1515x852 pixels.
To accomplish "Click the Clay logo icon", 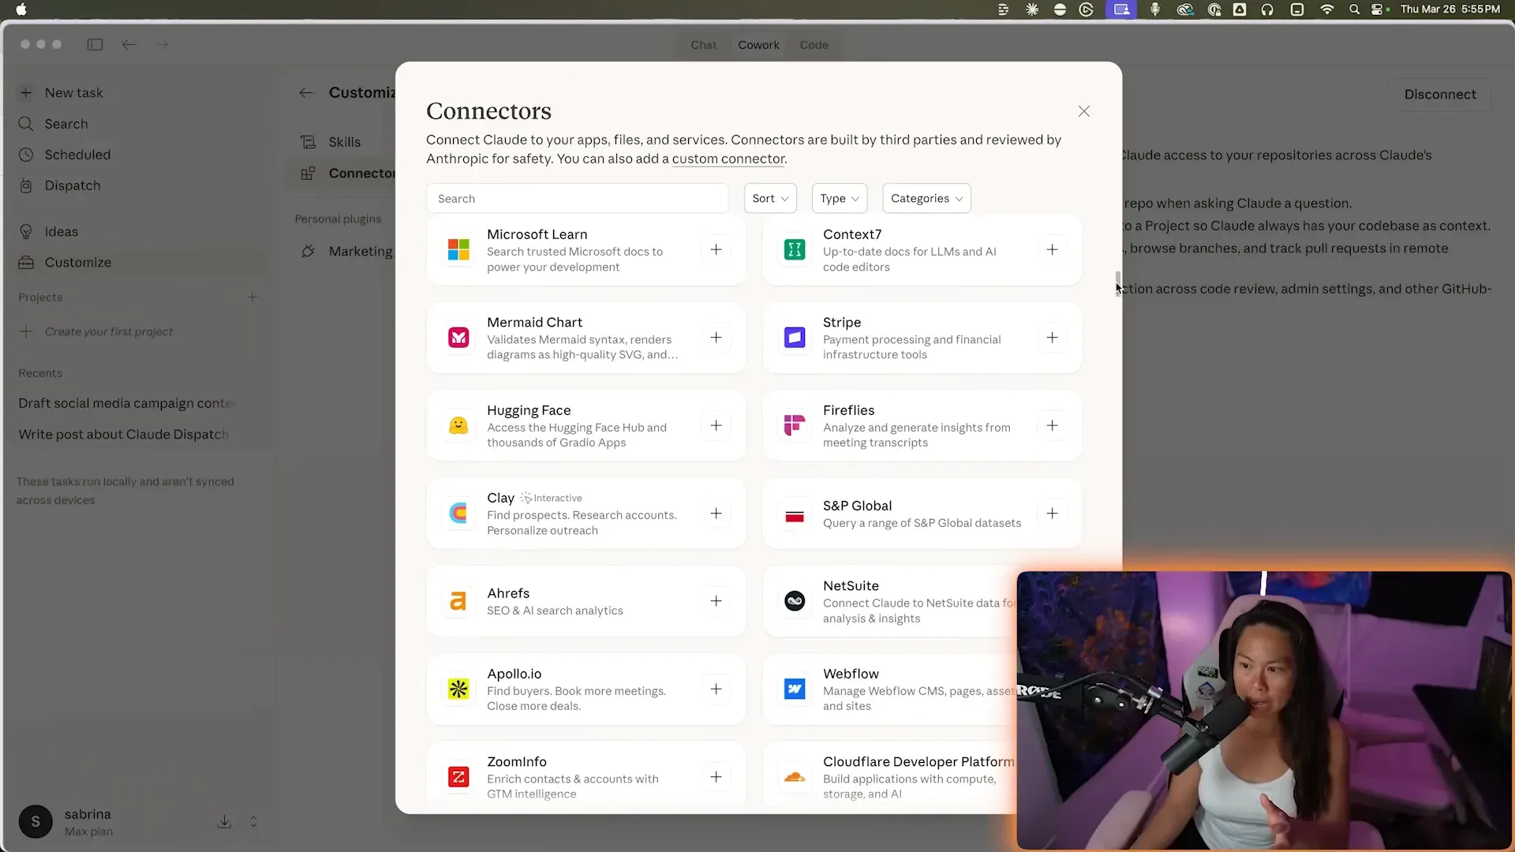I will point(458,514).
